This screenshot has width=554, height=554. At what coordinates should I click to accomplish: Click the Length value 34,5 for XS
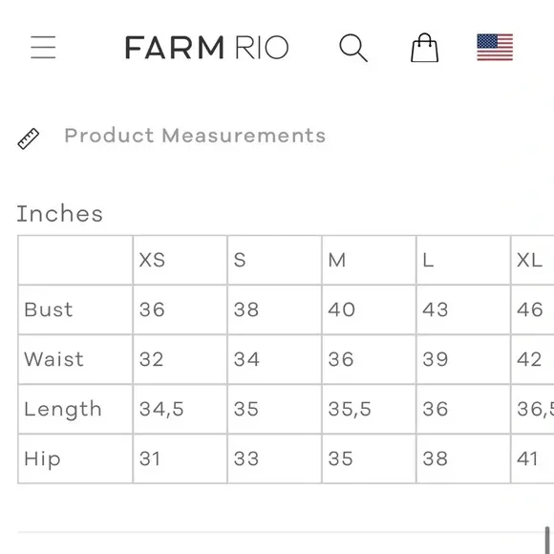(161, 409)
